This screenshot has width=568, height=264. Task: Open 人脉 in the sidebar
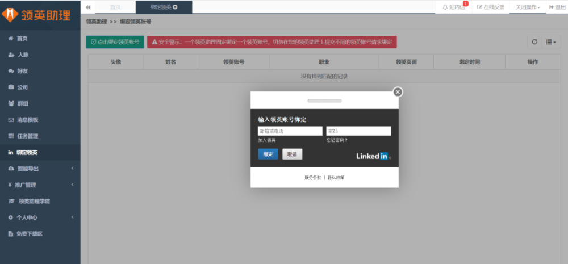click(40, 55)
